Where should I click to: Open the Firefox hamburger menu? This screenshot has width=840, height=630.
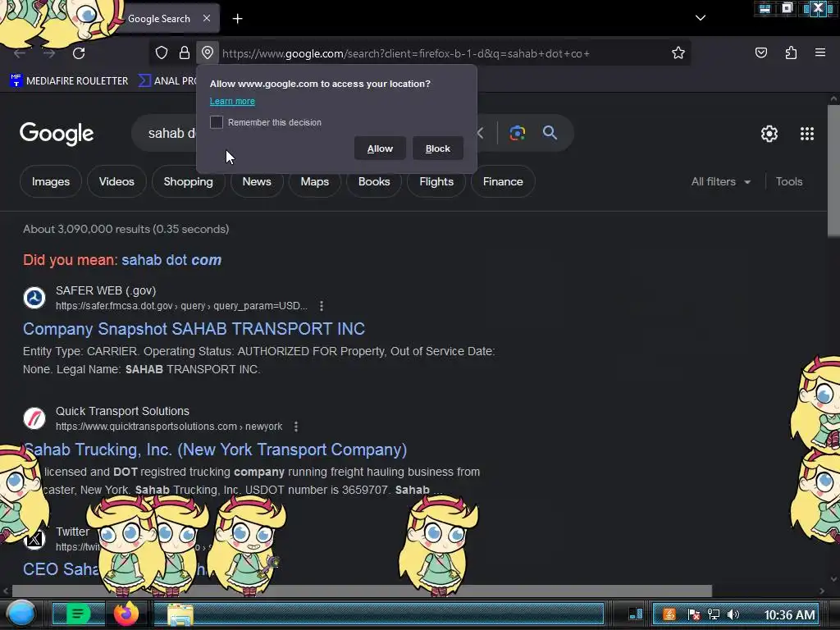(820, 52)
